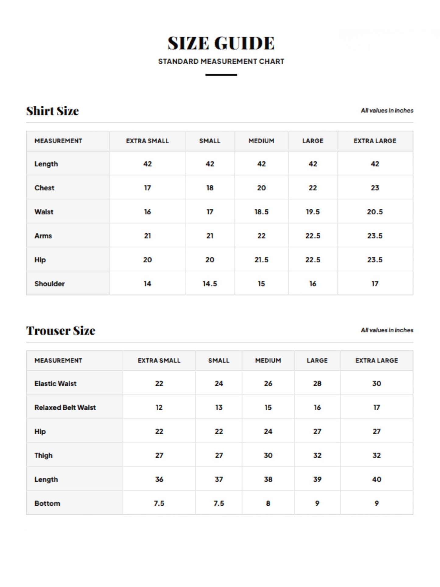The height and width of the screenshot is (587, 440).
Task: Click the STANDARD MEASUREMENT CHART subtitle
Action: click(221, 62)
